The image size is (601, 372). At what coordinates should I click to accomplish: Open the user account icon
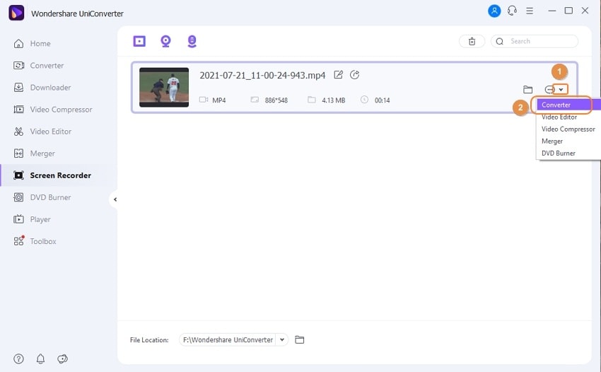[x=494, y=11]
